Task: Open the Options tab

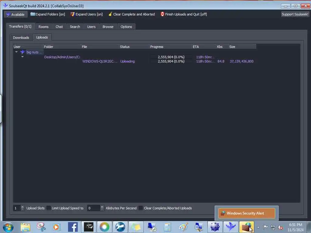Action: [x=126, y=27]
